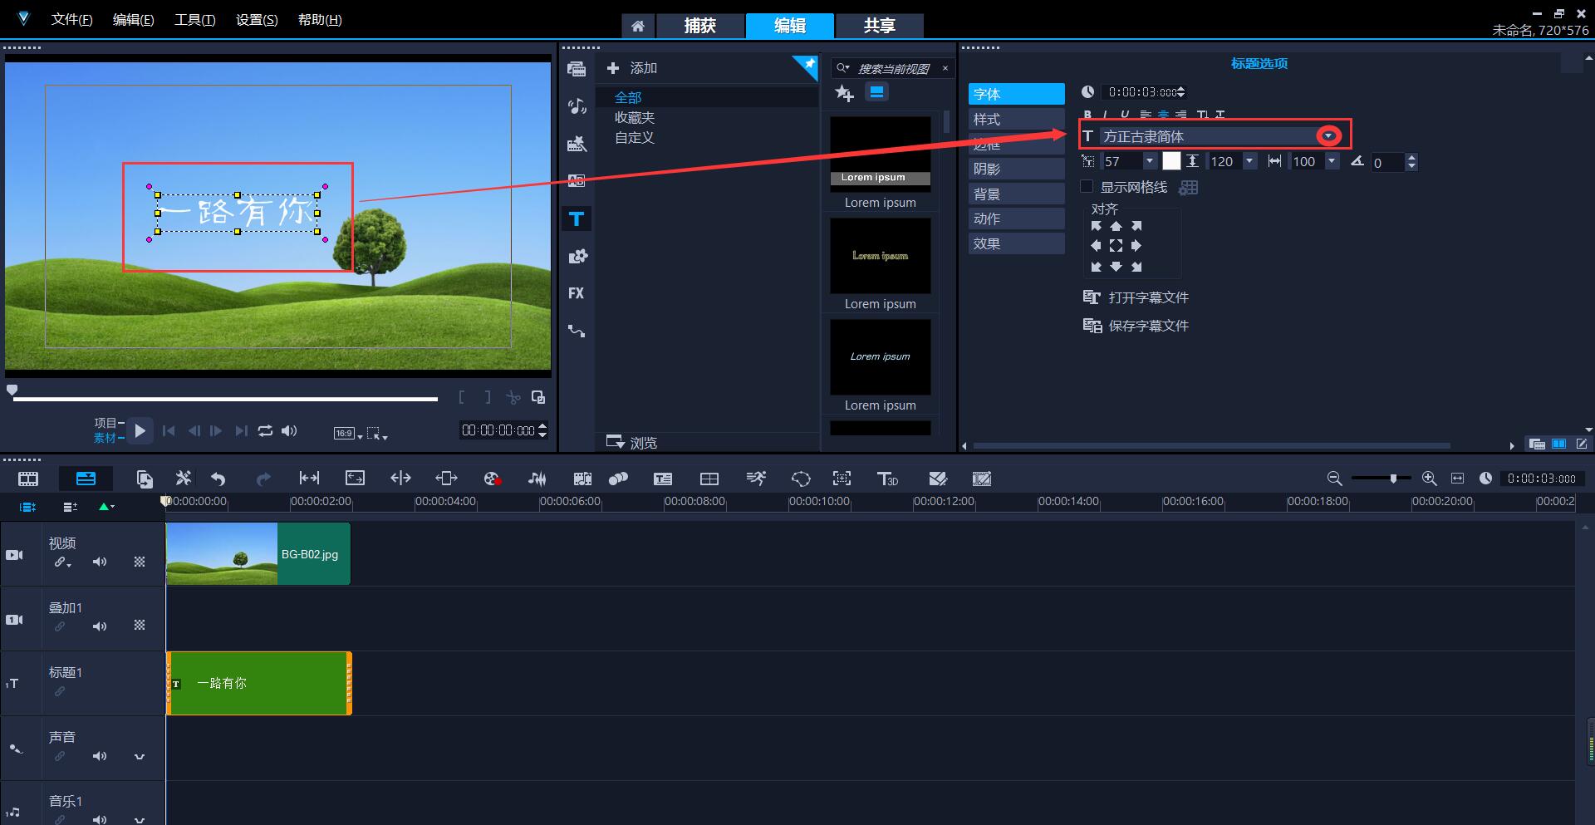Switch to the 共享 tab

(879, 26)
